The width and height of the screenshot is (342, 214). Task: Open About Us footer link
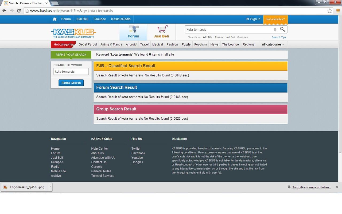[98, 153]
